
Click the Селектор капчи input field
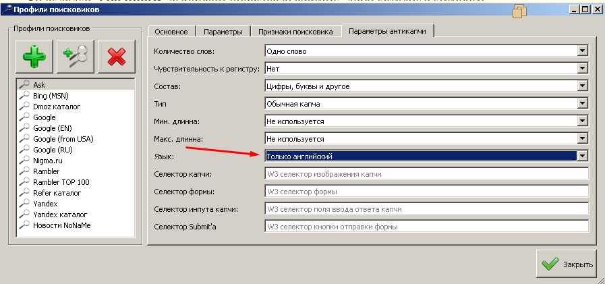(x=426, y=174)
